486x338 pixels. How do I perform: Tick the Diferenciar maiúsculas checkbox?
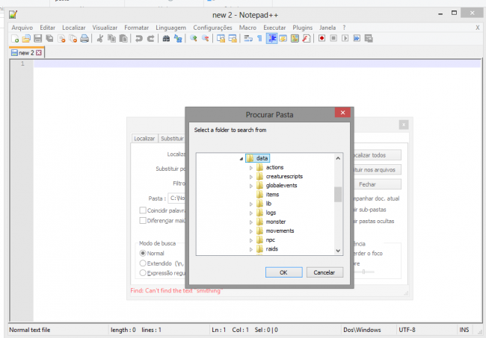(x=143, y=221)
